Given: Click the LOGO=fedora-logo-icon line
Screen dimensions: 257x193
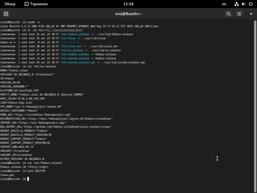Looking at the screenshot, I should (16, 103).
